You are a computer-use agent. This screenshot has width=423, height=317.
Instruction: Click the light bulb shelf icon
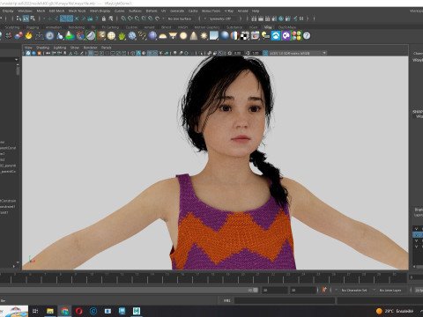(265, 36)
